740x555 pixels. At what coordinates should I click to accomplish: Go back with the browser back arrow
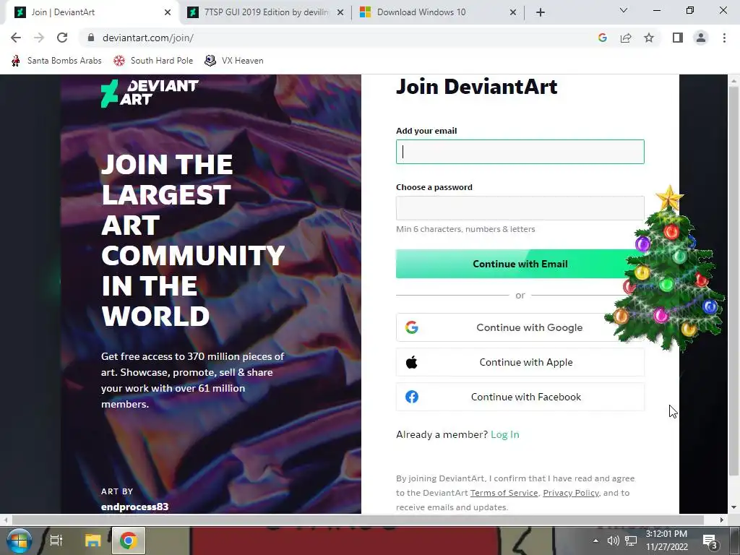tap(16, 38)
